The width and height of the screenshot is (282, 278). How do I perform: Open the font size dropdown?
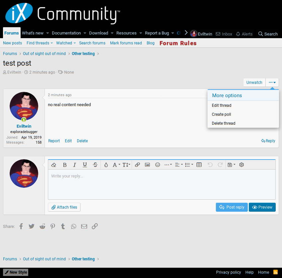point(126,165)
